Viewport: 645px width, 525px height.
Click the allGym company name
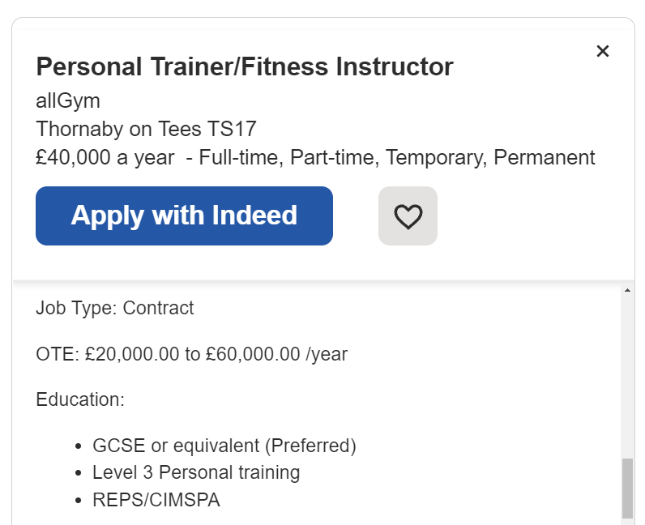click(x=68, y=101)
